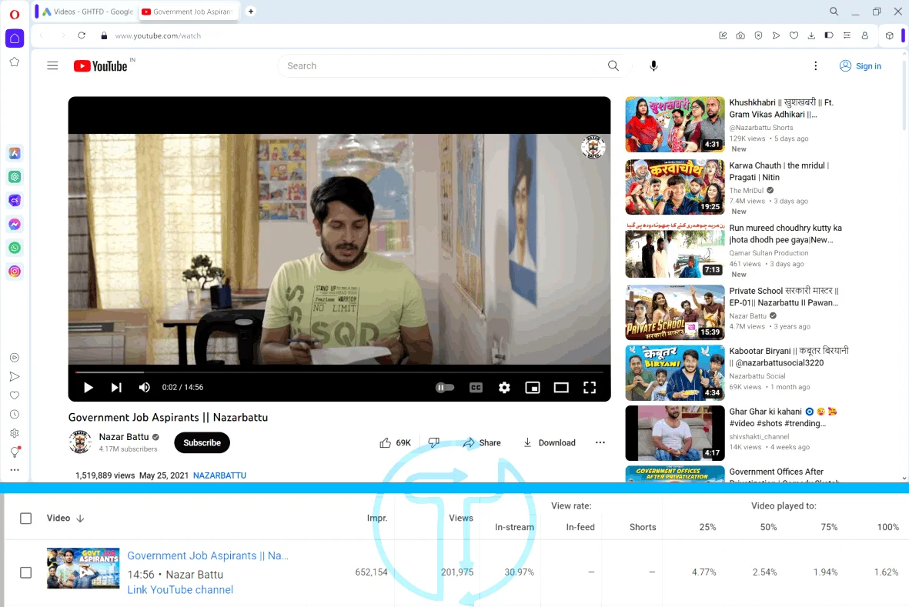
Task: Skip to the next video
Action: click(x=116, y=388)
